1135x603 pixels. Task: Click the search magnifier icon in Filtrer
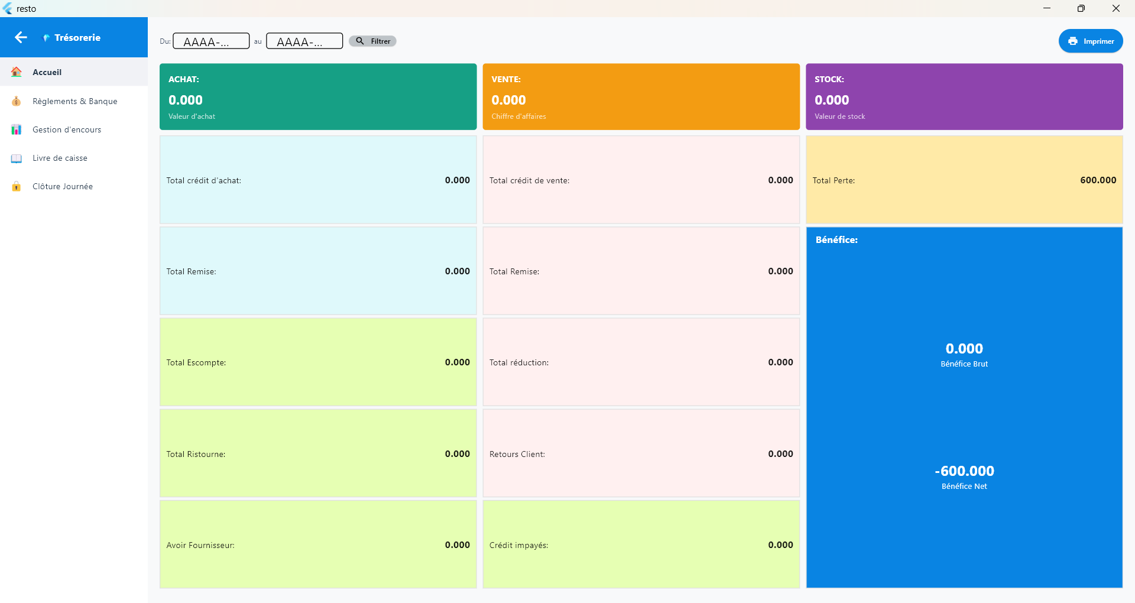[359, 41]
